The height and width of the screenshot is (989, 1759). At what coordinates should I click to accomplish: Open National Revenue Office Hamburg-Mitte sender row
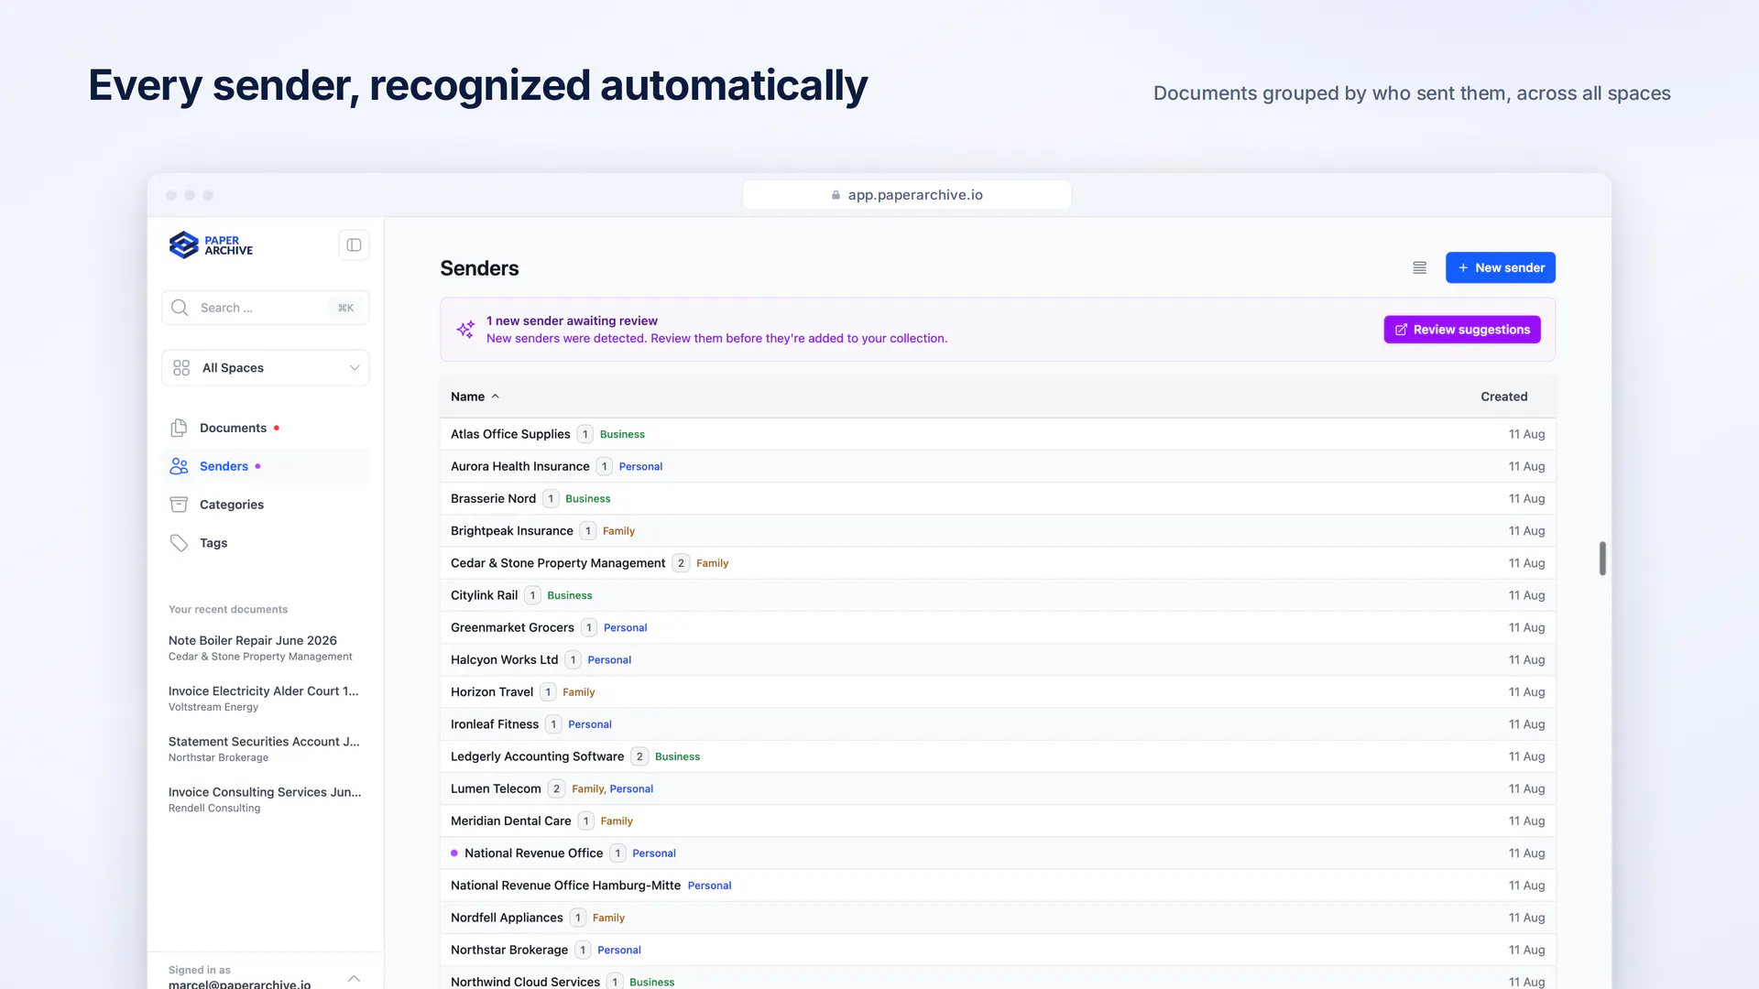click(998, 886)
